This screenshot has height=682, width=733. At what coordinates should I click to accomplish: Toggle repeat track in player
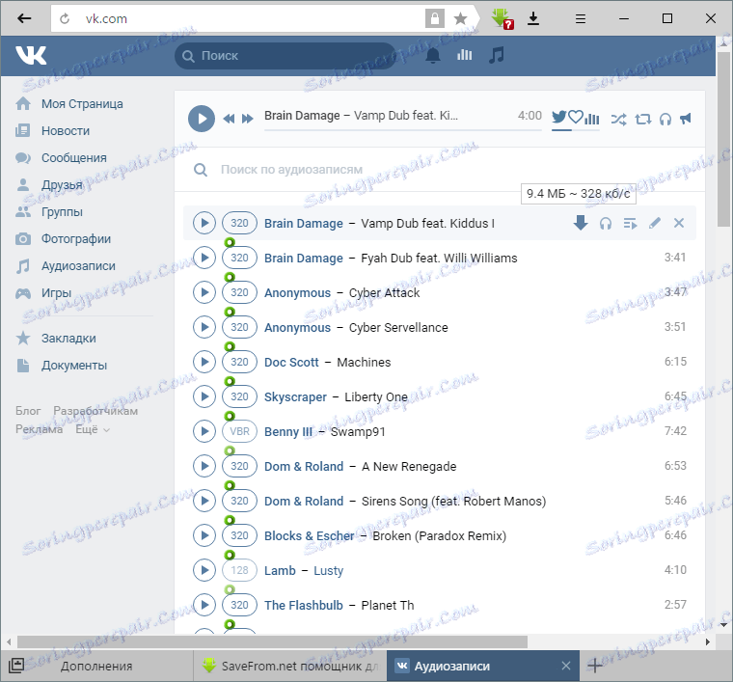pos(642,120)
